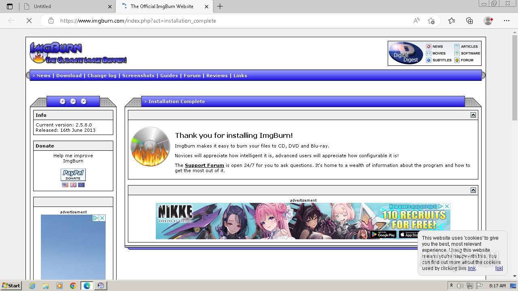Open the Change log page
Image resolution: width=518 pixels, height=291 pixels.
[x=102, y=76]
